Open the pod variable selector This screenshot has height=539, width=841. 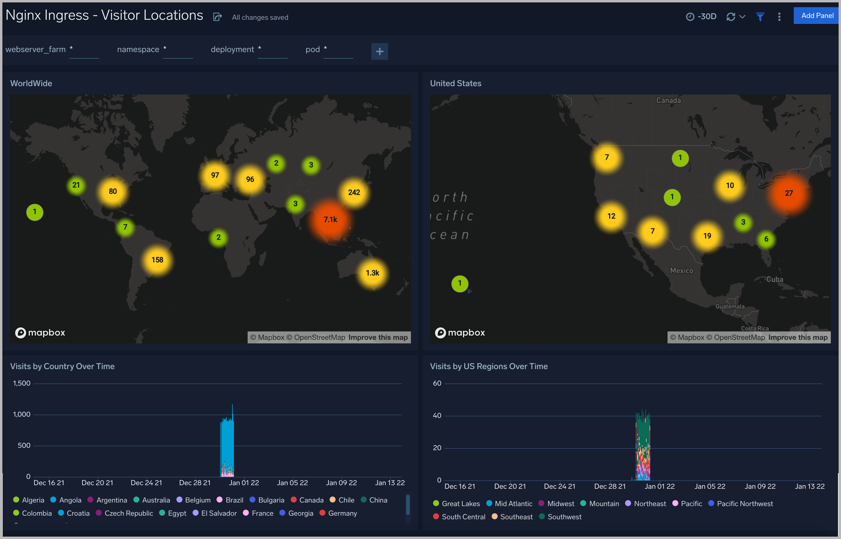[338, 52]
